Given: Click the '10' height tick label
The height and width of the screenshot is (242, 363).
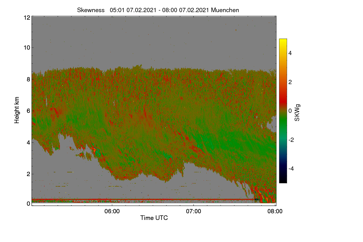Looking at the screenshot, I should [27, 47].
